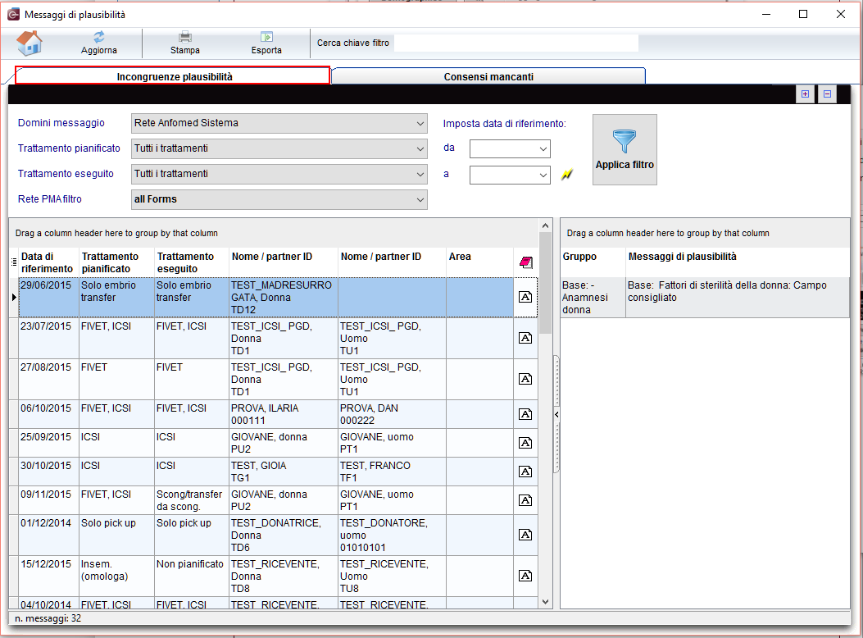Click the pink eraser column header icon
The width and height of the screenshot is (863, 638).
click(x=525, y=262)
